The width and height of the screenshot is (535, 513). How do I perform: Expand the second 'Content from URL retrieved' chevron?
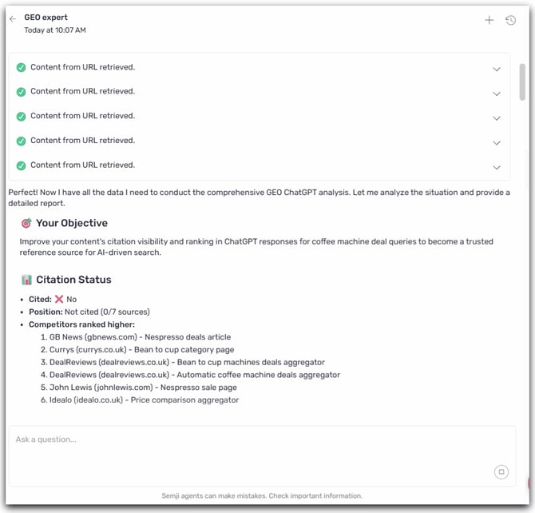click(497, 93)
